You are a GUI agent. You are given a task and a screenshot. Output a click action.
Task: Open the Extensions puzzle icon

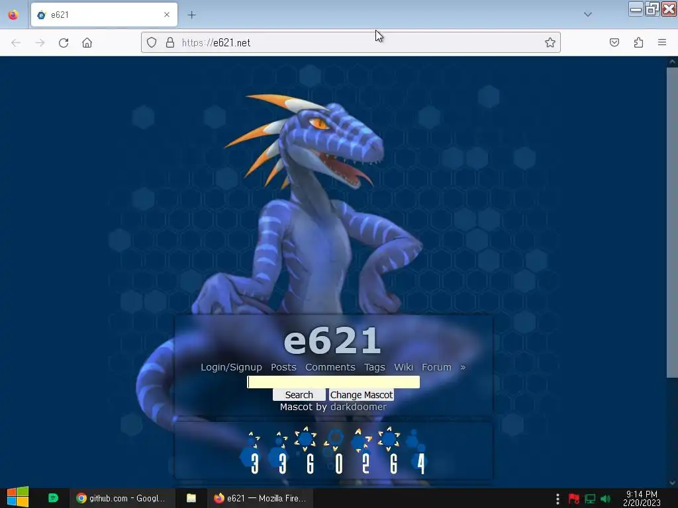coord(639,42)
